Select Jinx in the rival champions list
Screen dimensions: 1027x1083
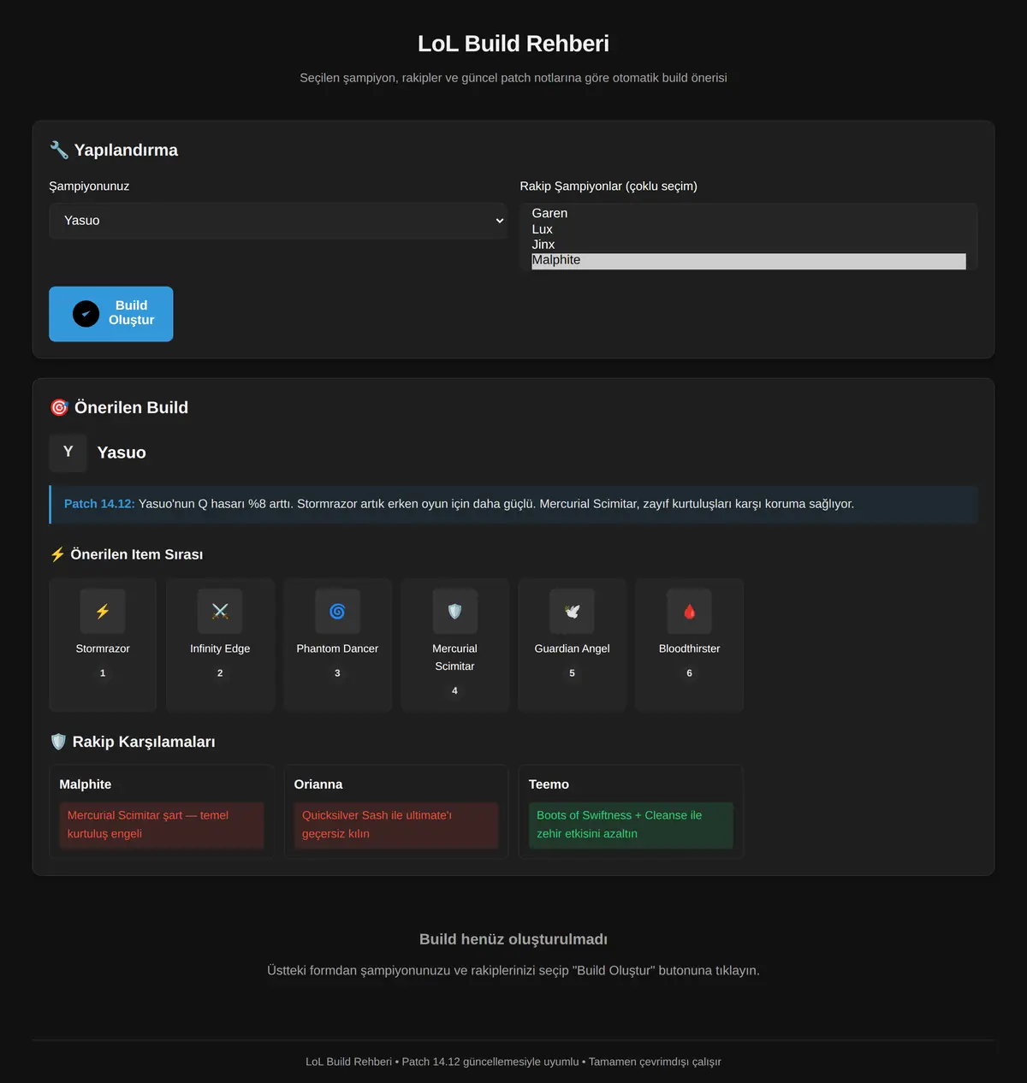(749, 245)
